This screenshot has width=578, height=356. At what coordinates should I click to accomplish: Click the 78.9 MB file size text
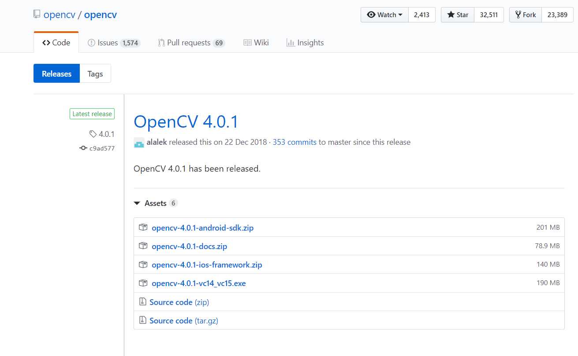click(x=547, y=246)
